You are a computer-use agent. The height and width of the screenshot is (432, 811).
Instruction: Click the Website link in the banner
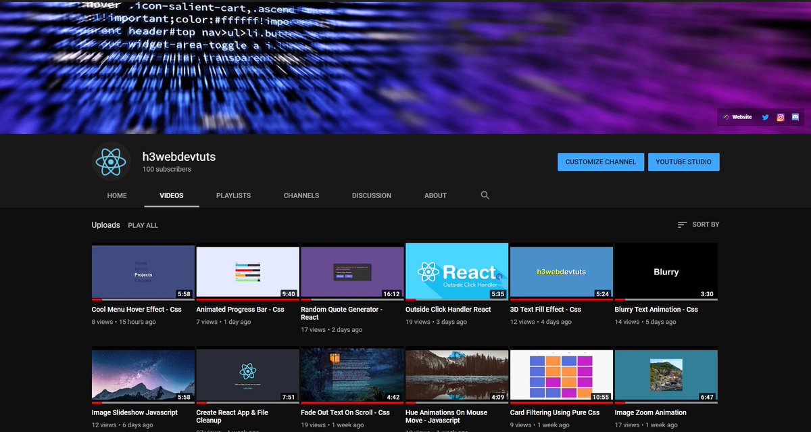point(737,117)
